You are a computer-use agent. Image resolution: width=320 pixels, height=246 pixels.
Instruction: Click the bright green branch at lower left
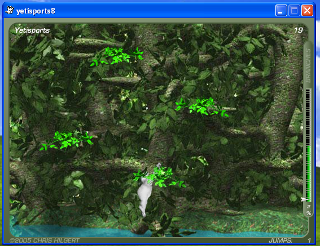click(67, 141)
